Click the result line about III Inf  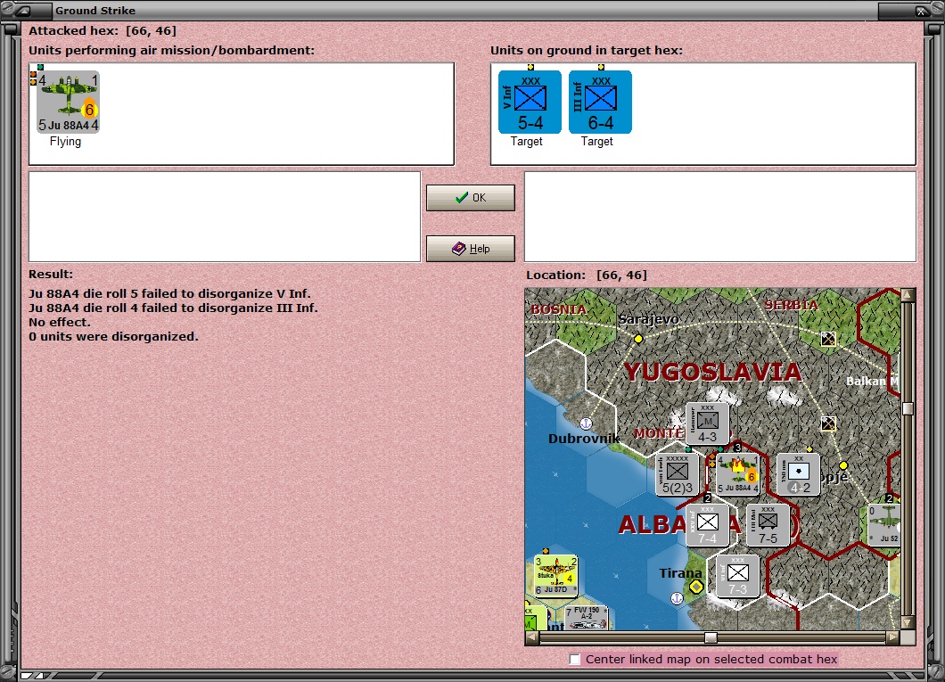[x=173, y=308]
